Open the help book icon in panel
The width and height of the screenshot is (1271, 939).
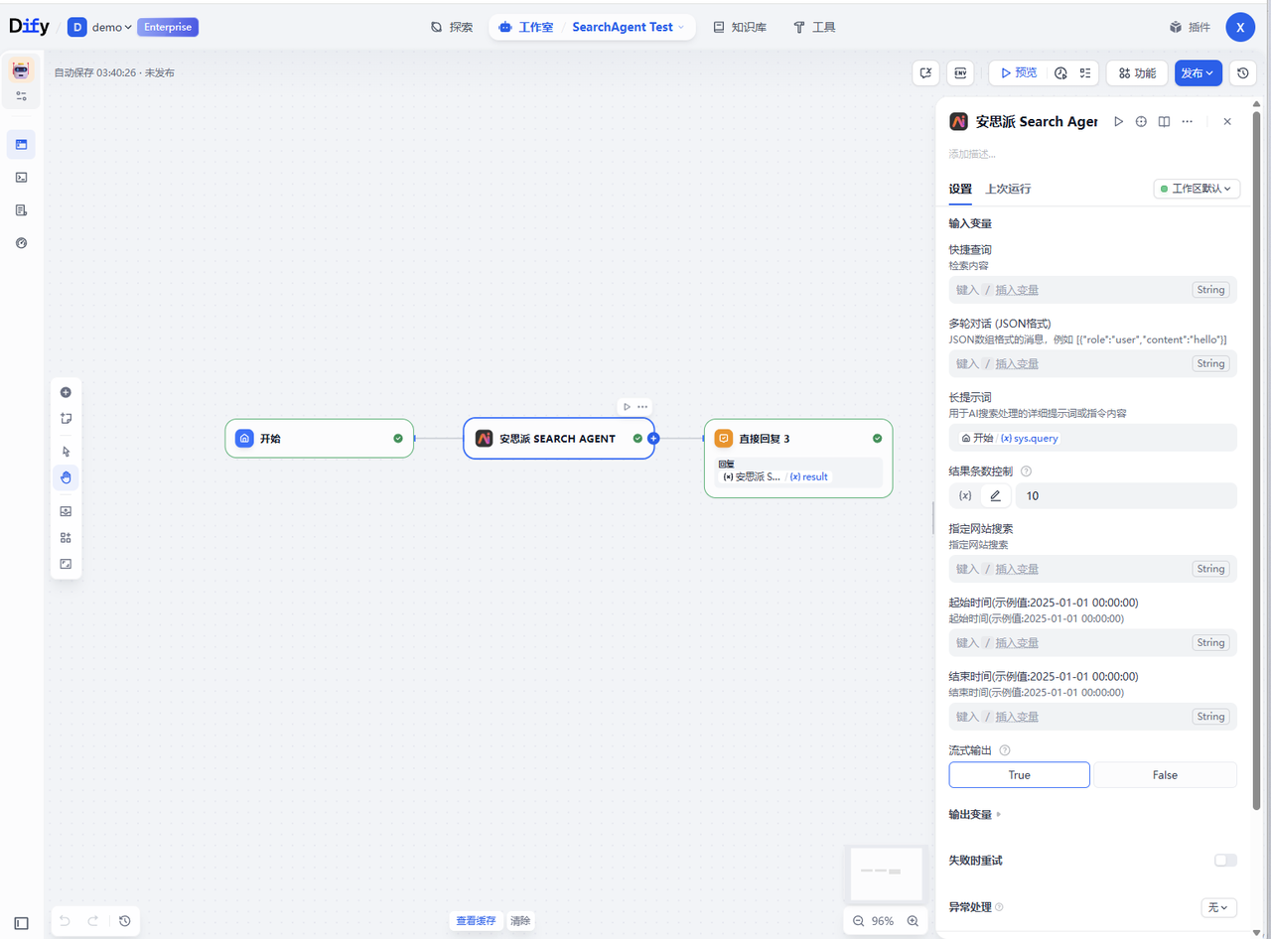pyautogui.click(x=1164, y=121)
